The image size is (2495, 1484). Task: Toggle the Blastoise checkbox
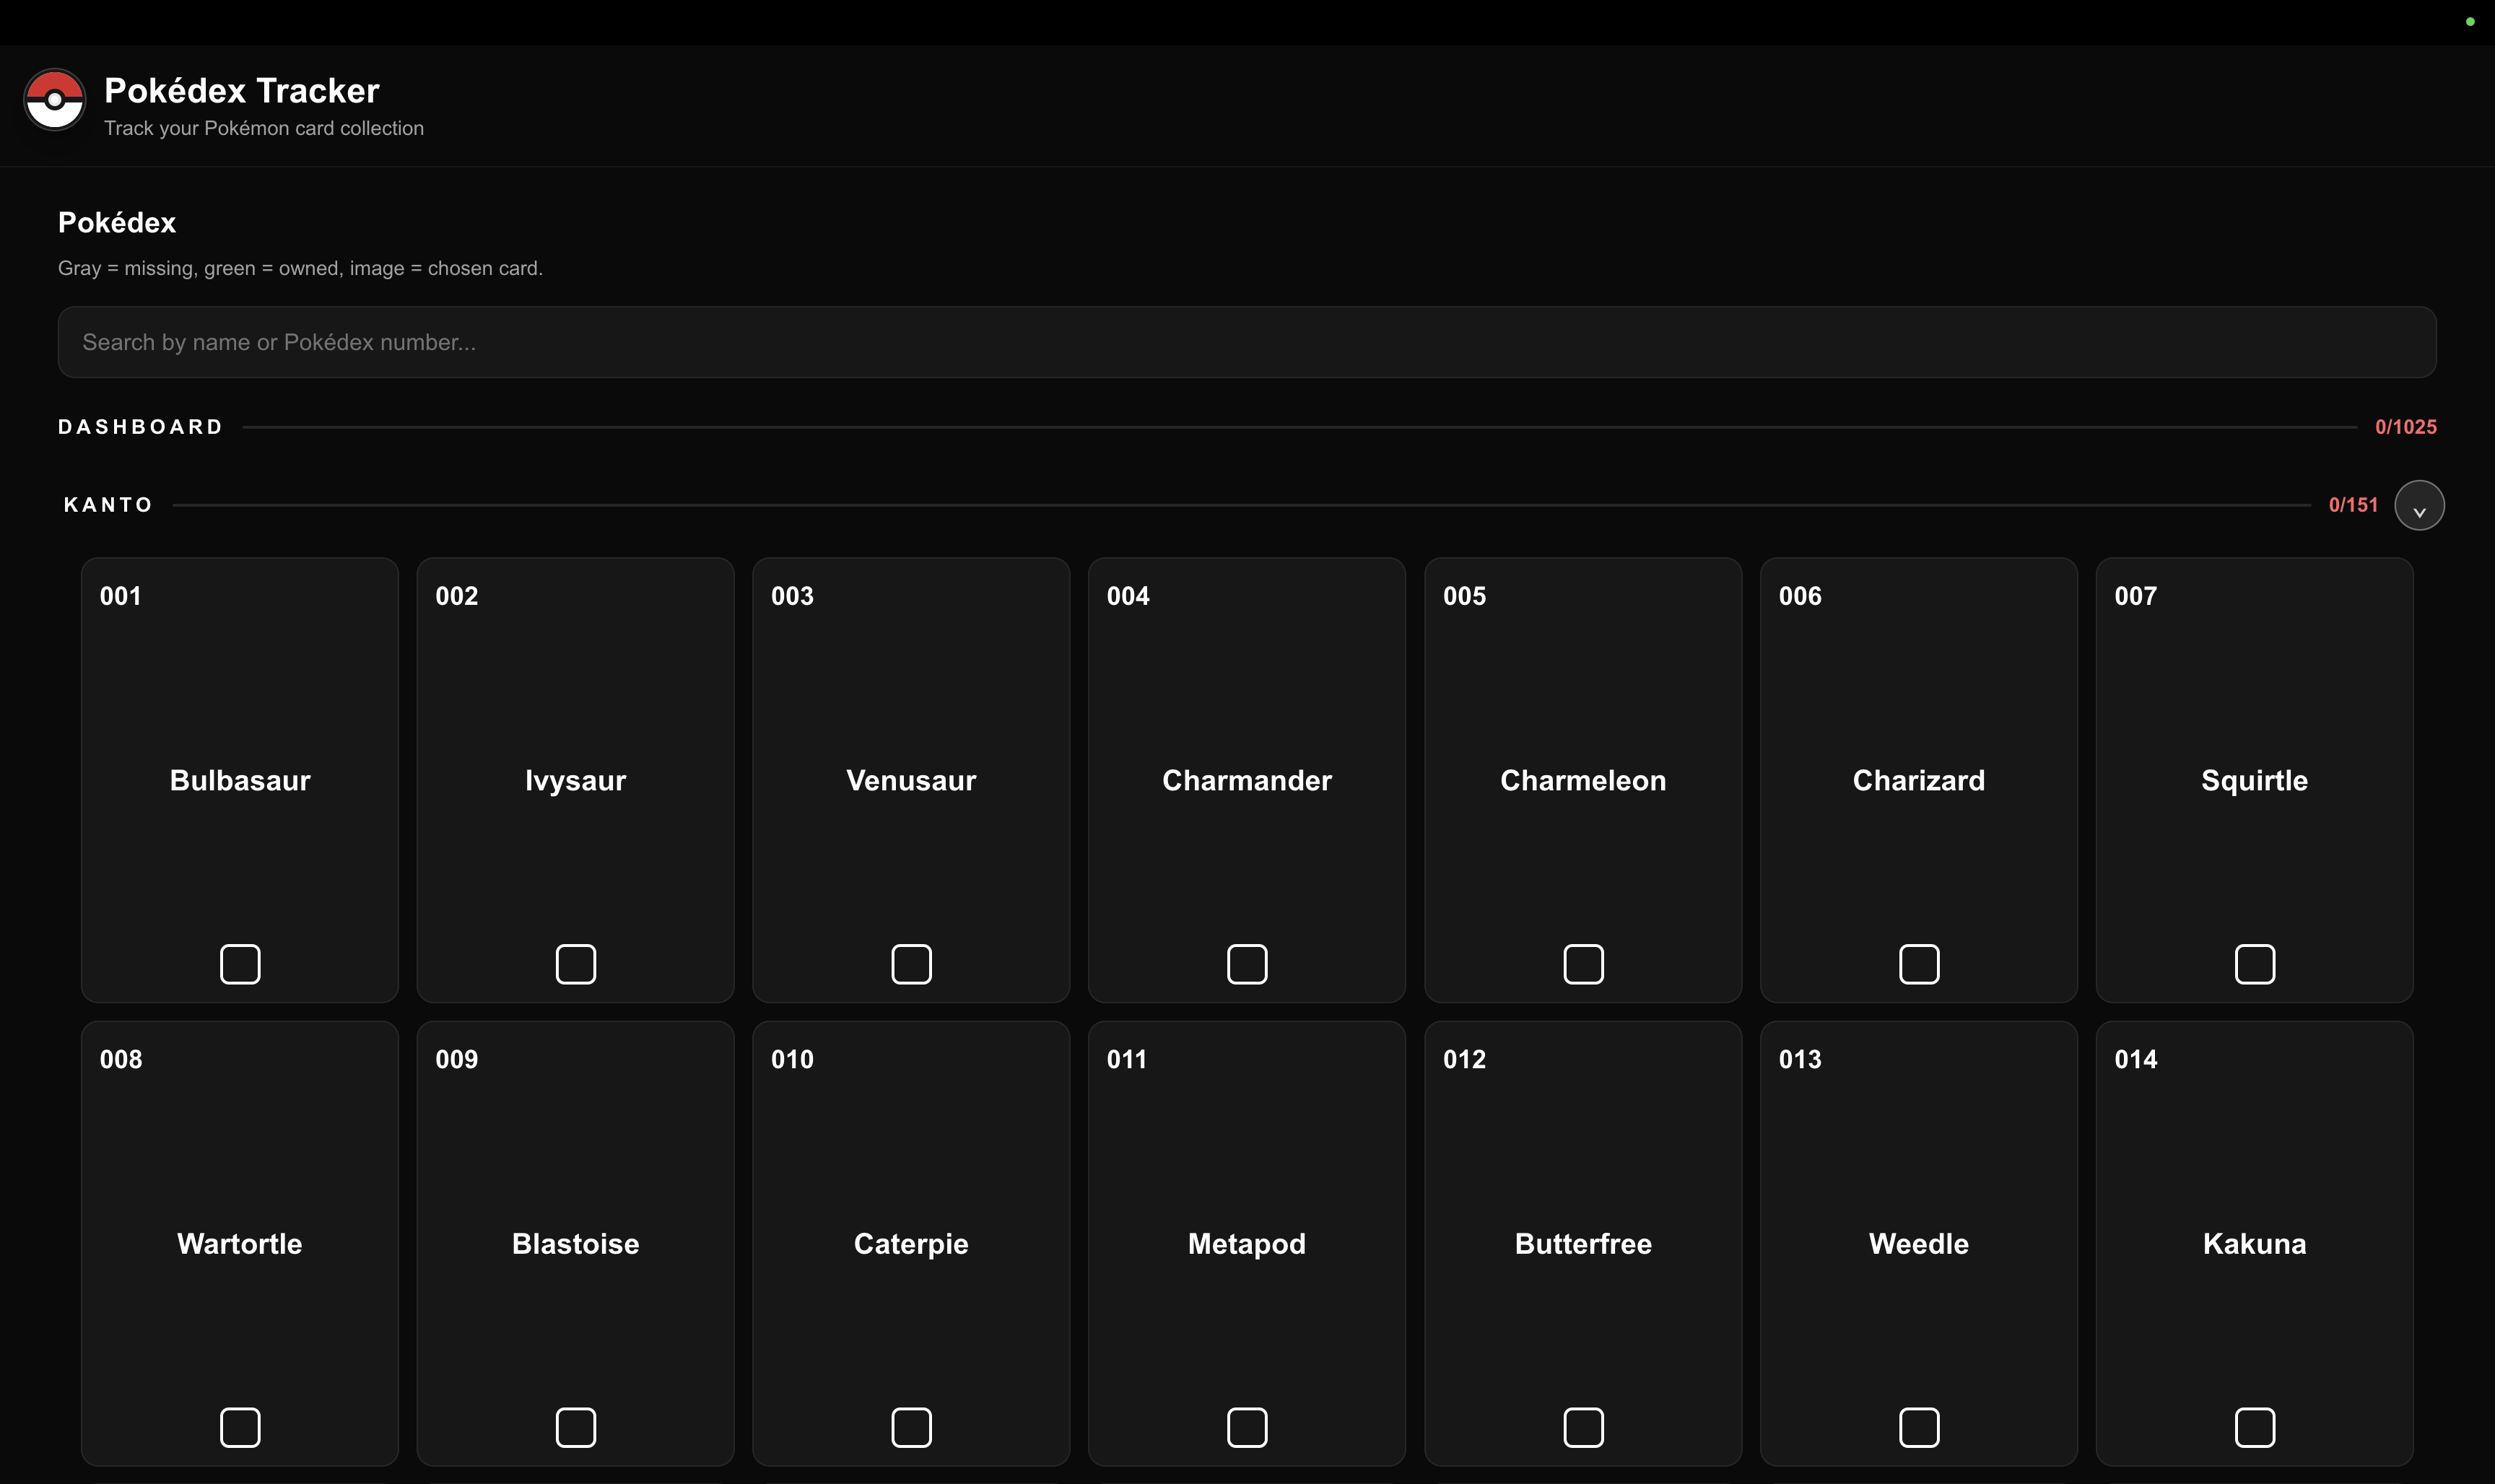576,1427
